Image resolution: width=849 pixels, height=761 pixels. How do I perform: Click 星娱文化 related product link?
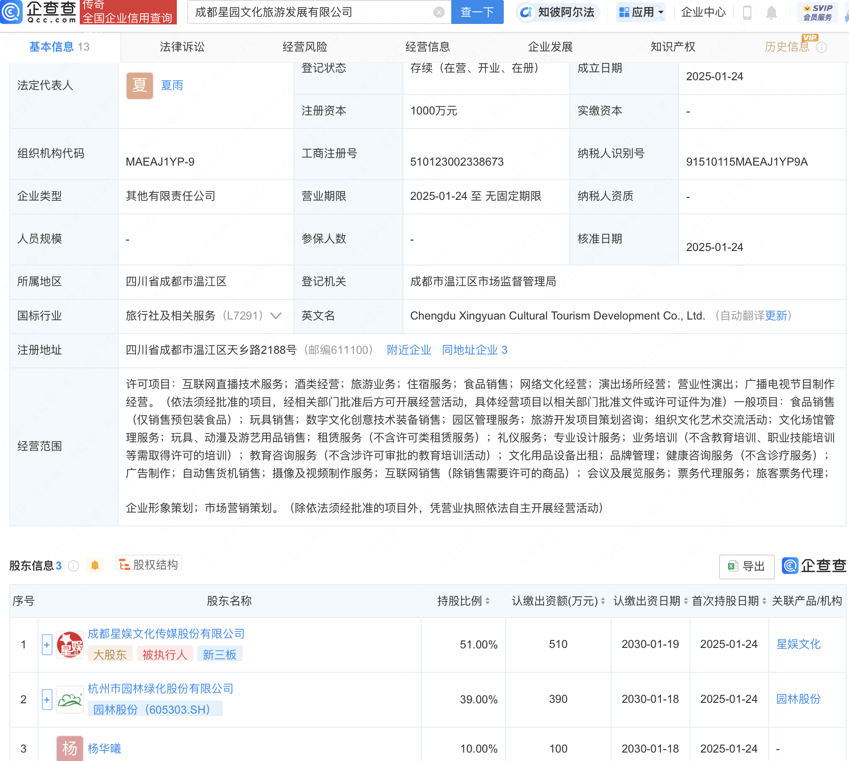click(x=798, y=644)
